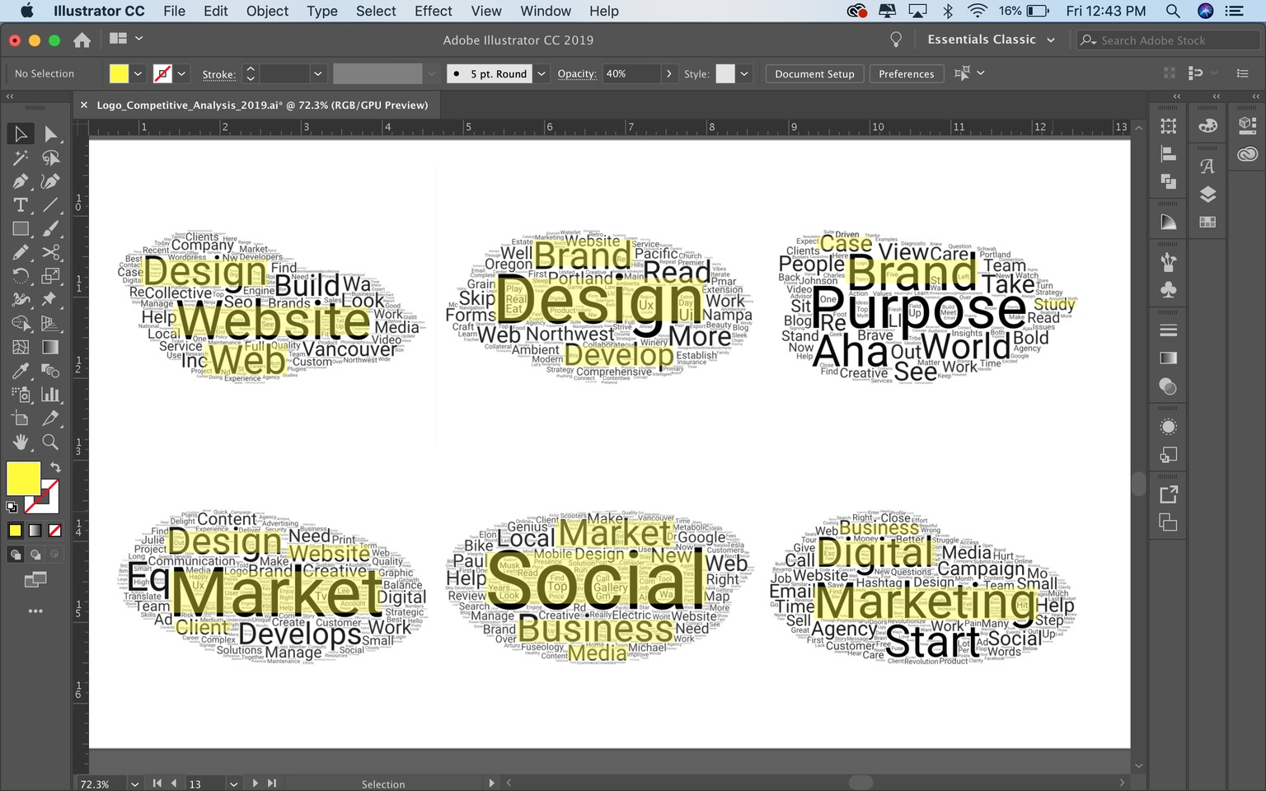Open artboard number dropdown
The image size is (1266, 791).
click(233, 784)
